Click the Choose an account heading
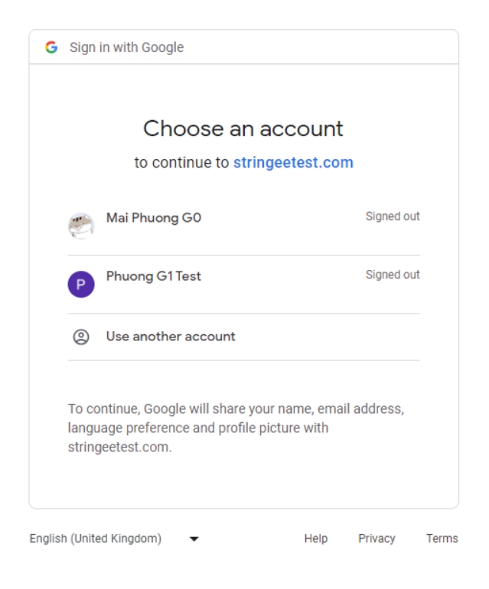The width and height of the screenshot is (489, 589). [243, 129]
